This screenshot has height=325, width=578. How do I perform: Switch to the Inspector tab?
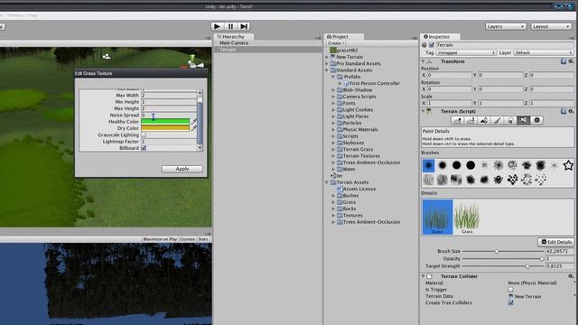point(439,37)
